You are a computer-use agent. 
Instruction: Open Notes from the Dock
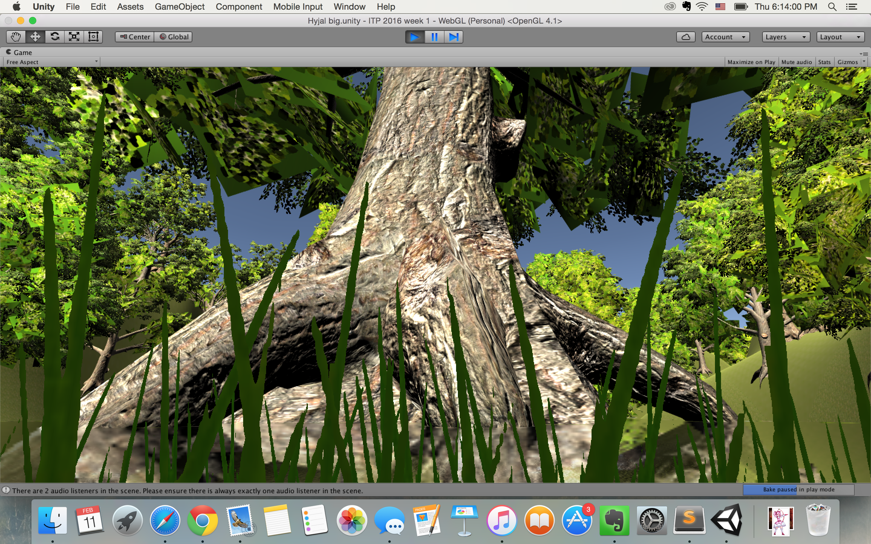pyautogui.click(x=277, y=520)
